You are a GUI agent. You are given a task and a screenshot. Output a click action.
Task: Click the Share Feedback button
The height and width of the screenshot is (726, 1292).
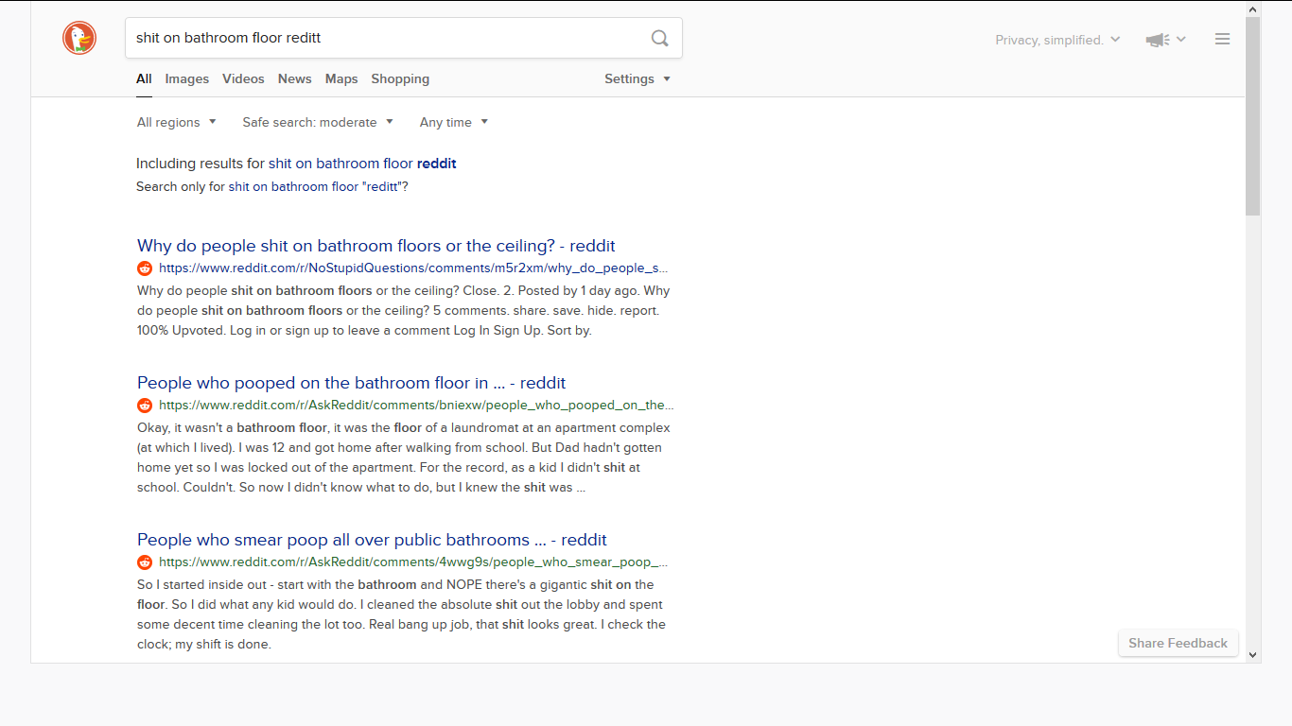click(x=1178, y=644)
